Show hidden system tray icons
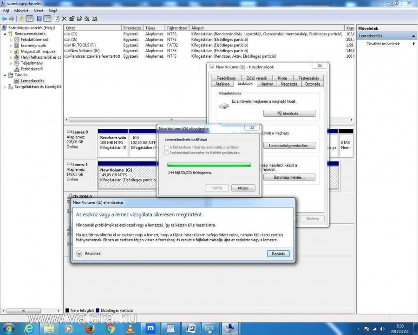 pos(359,329)
